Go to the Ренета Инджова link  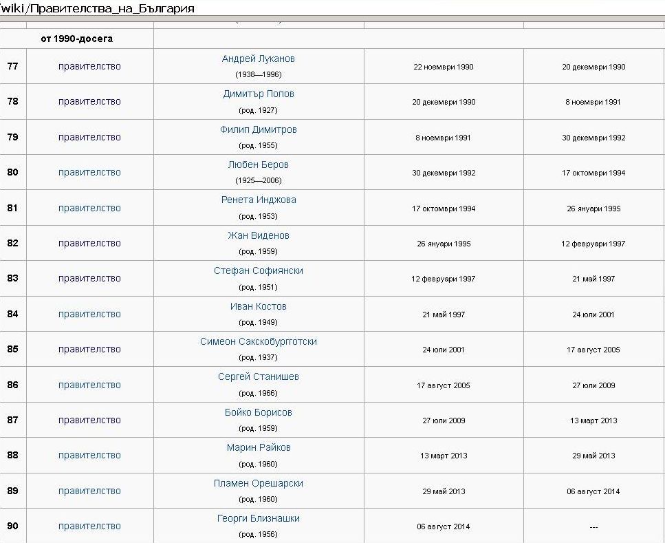tap(259, 200)
